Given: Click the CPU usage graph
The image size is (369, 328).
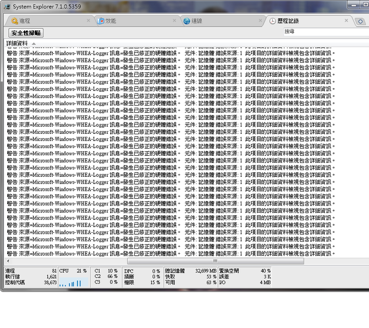Looking at the screenshot, I should click(73, 282).
